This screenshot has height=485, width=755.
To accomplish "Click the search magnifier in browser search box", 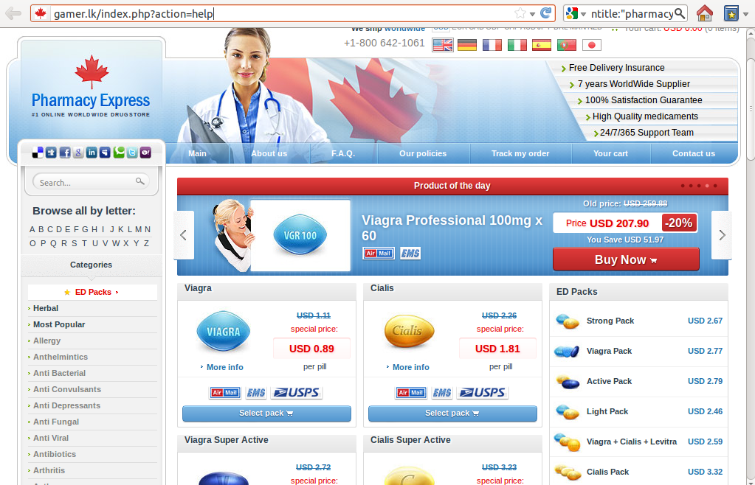I will [x=680, y=13].
